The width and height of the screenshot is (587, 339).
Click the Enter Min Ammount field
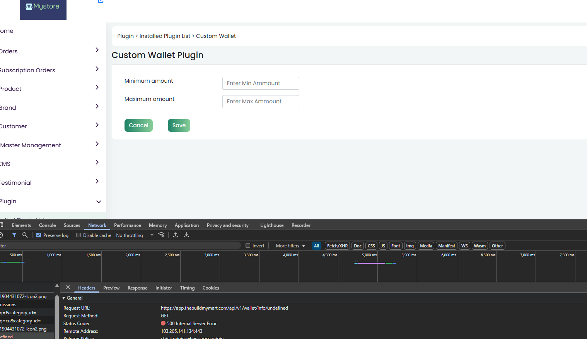click(261, 83)
